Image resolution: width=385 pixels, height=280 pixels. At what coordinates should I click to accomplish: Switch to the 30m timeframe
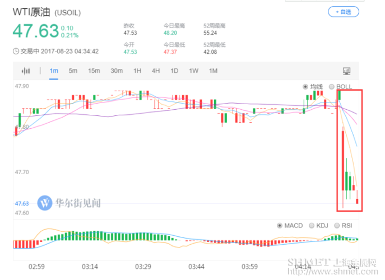[117, 71]
